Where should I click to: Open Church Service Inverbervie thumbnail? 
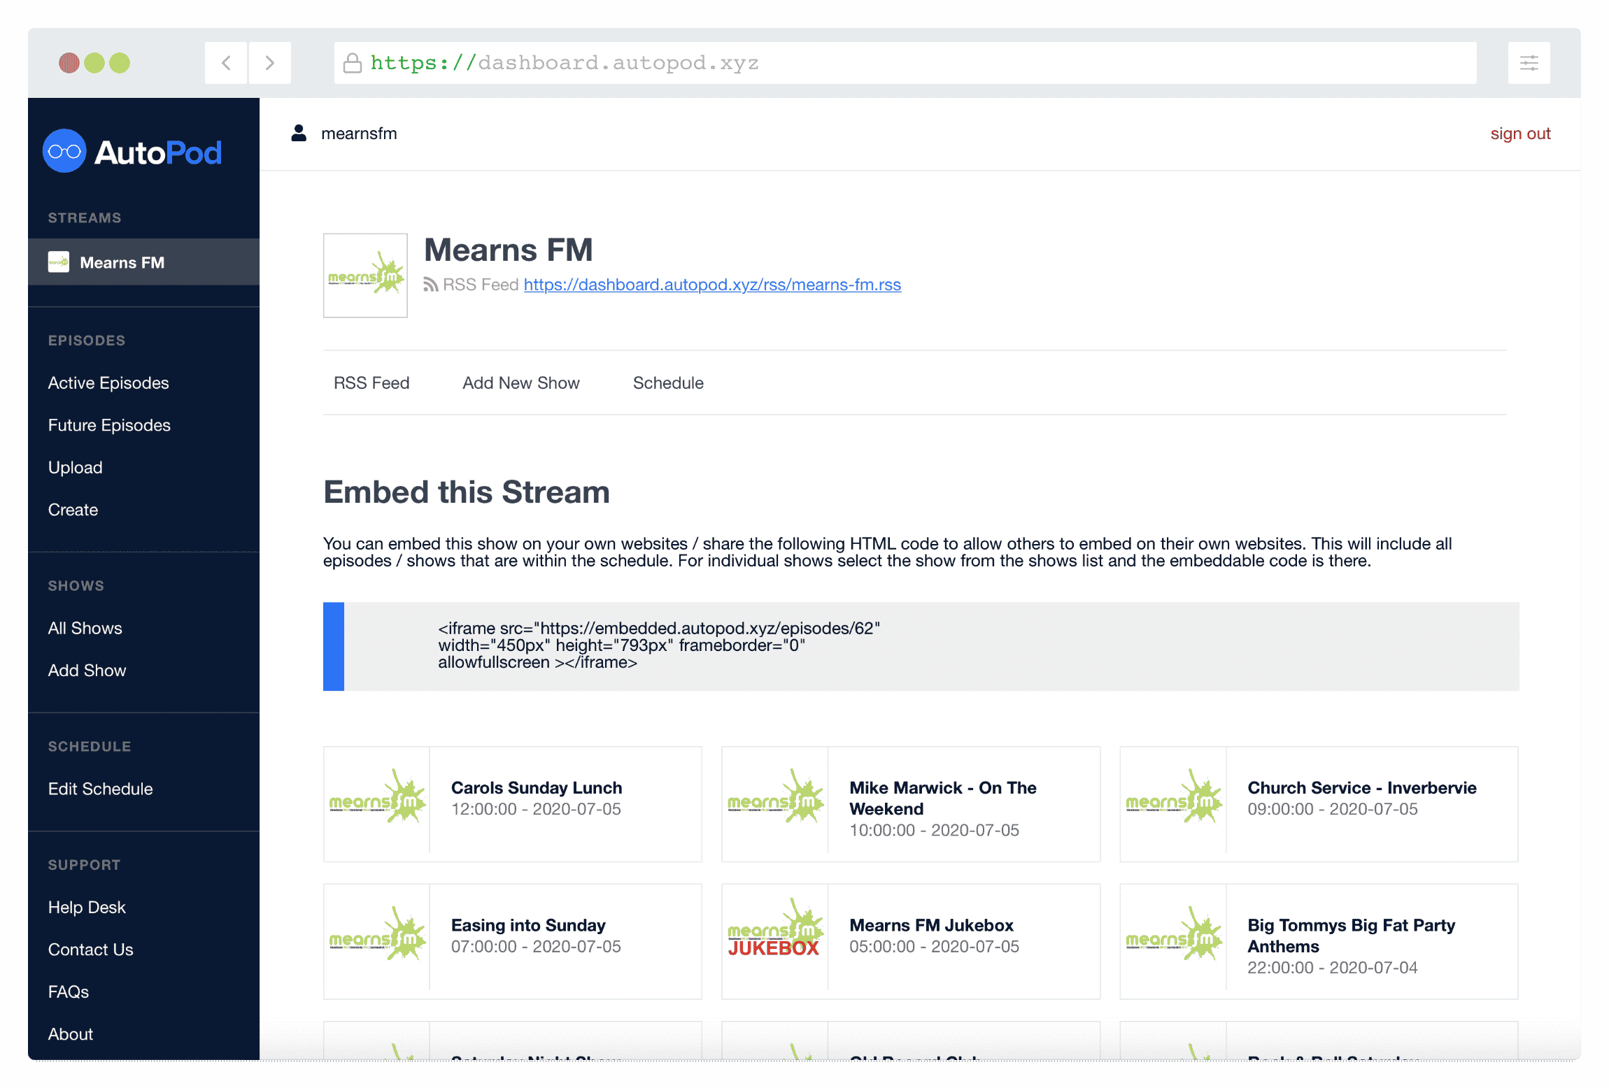point(1174,800)
